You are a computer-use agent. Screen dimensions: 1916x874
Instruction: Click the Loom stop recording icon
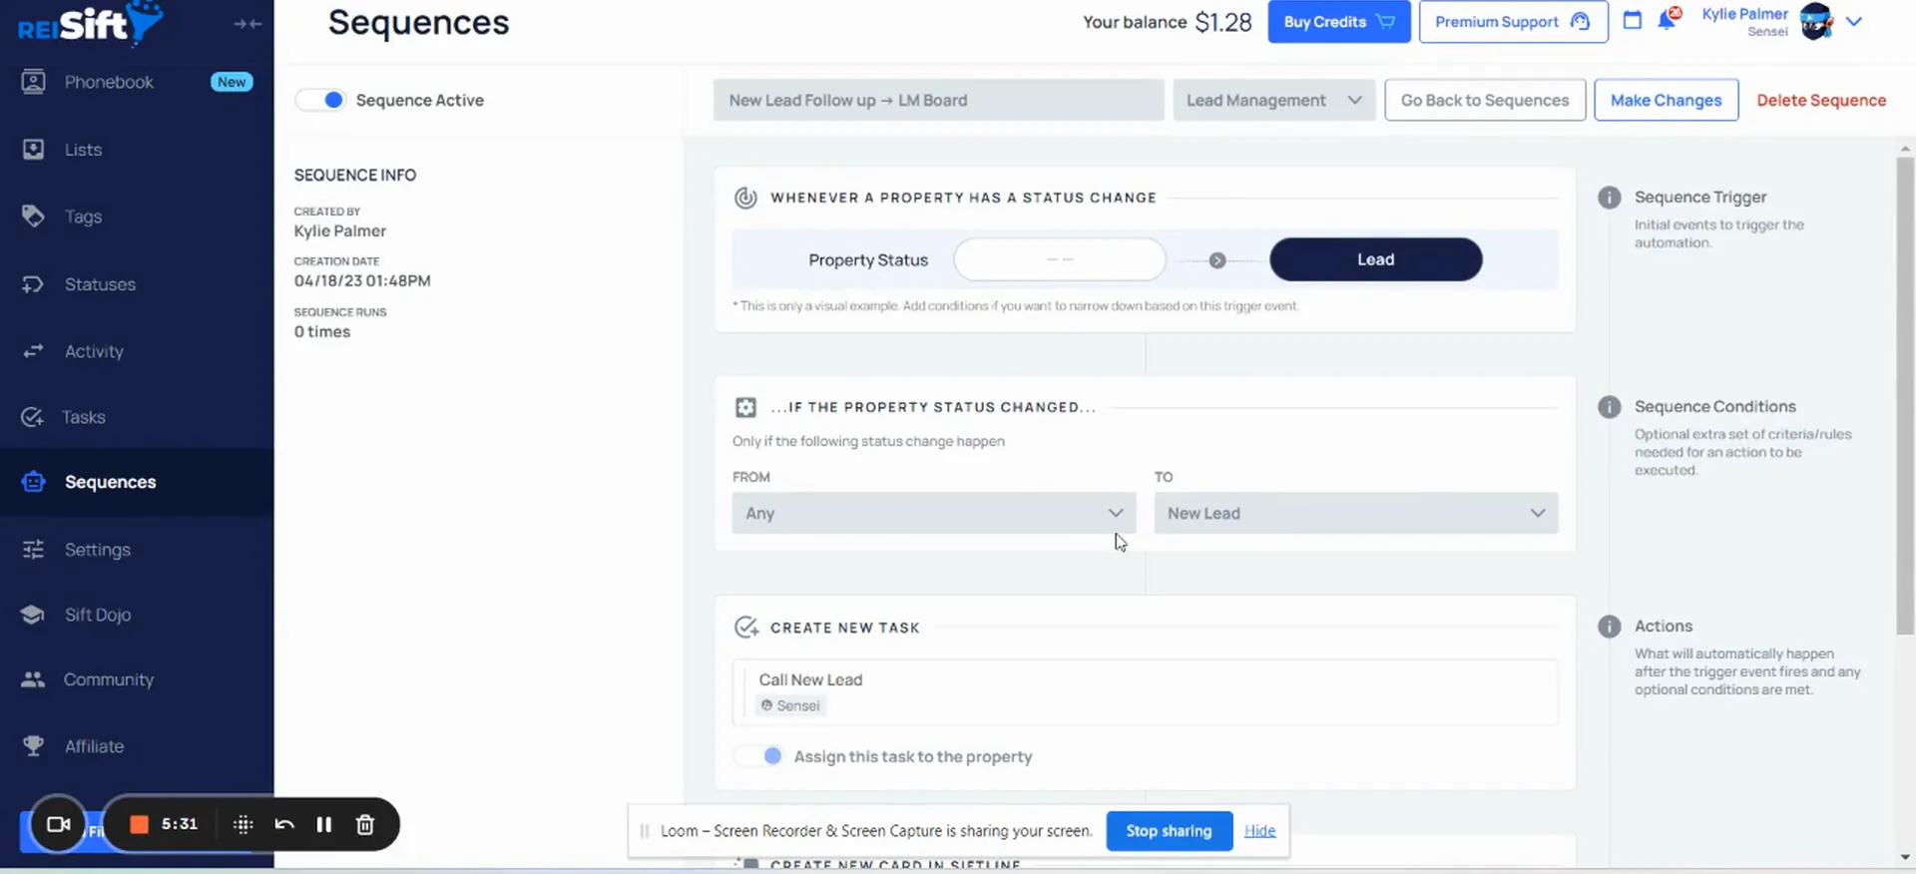point(140,824)
